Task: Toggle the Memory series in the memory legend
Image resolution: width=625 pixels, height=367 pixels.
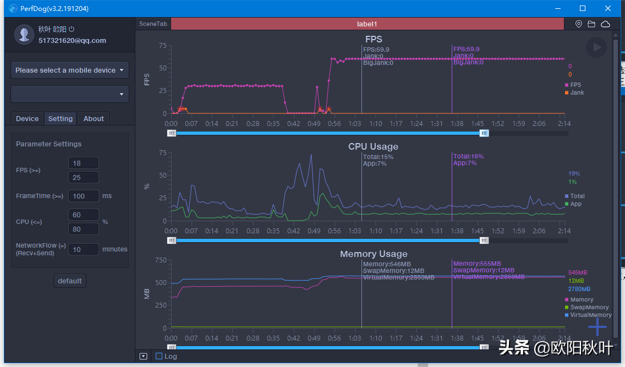Action: 579,300
